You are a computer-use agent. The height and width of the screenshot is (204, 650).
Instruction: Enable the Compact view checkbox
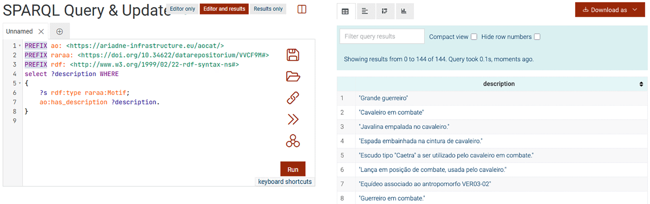[474, 37]
